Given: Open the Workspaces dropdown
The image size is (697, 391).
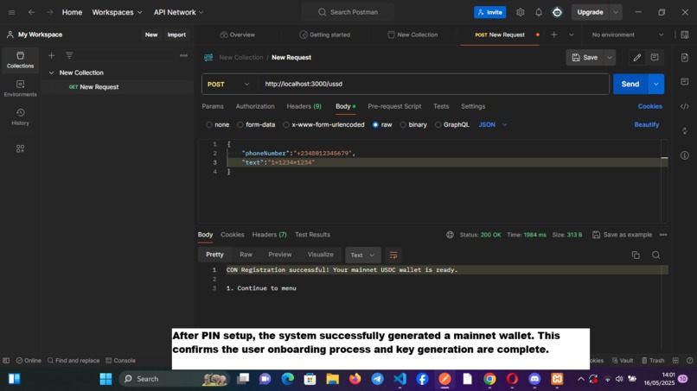Looking at the screenshot, I should point(117,12).
